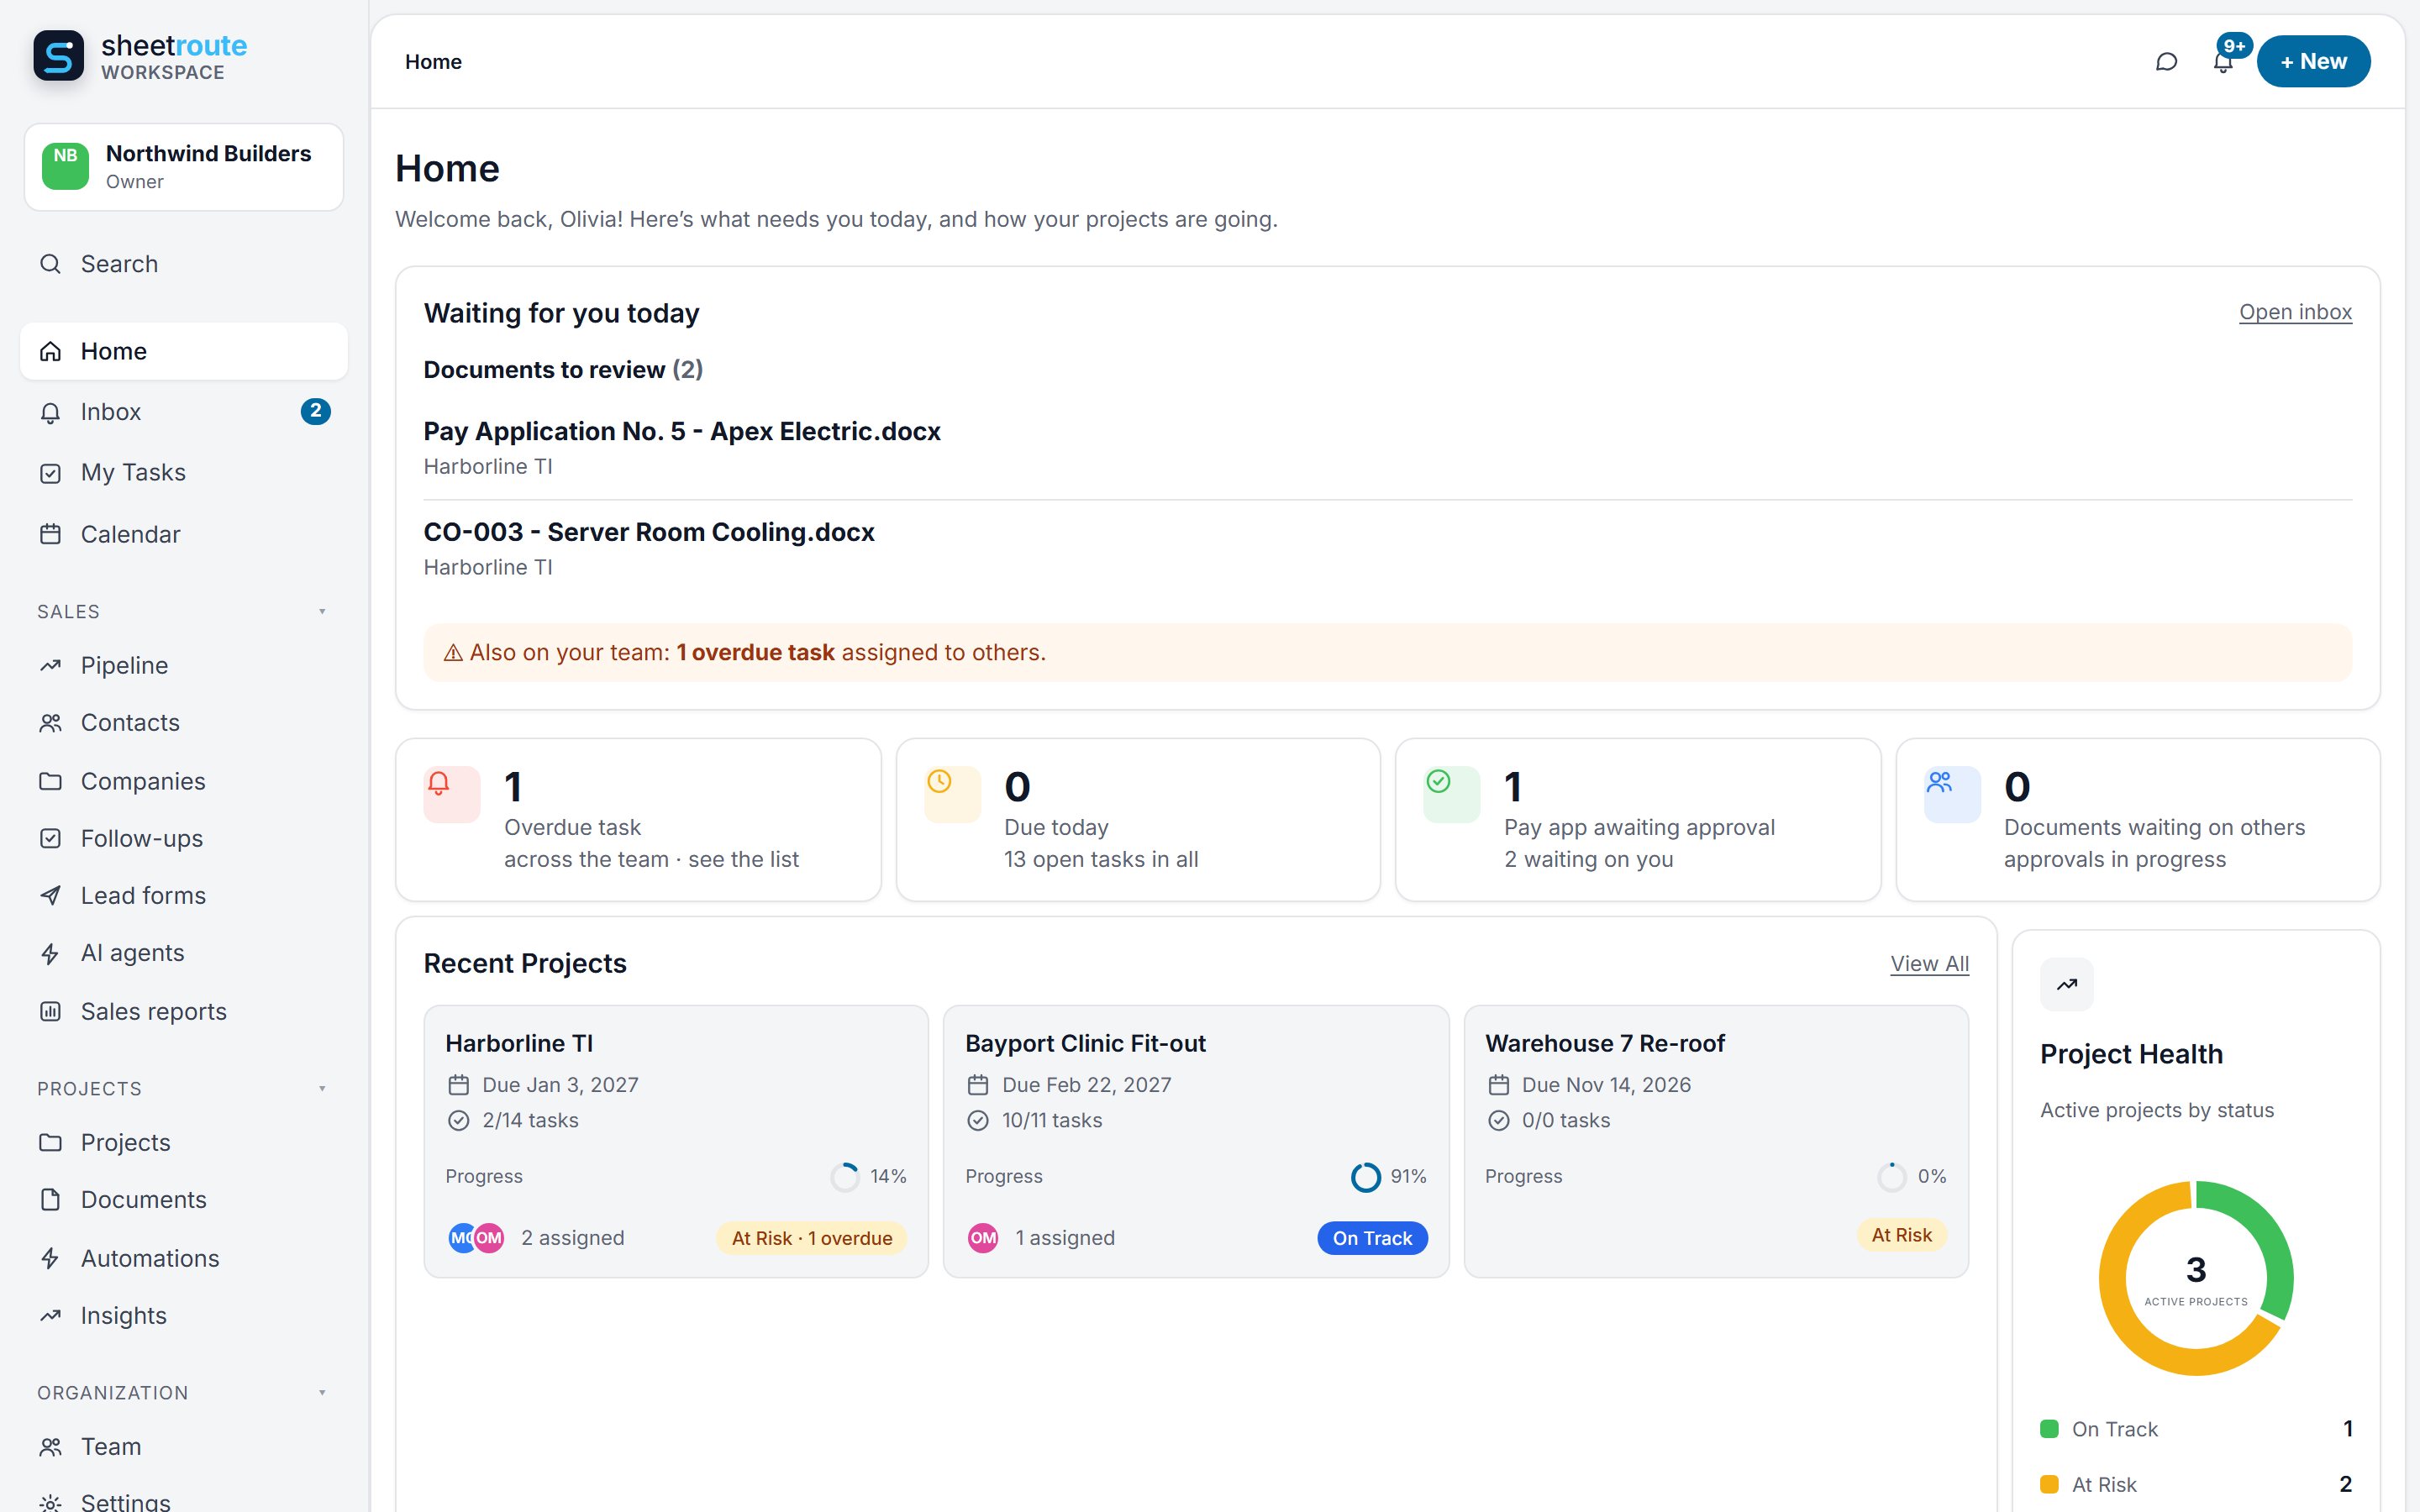The image size is (2420, 1512).
Task: Click "Due Feb 22, 2027" text
Action: point(1086,1085)
